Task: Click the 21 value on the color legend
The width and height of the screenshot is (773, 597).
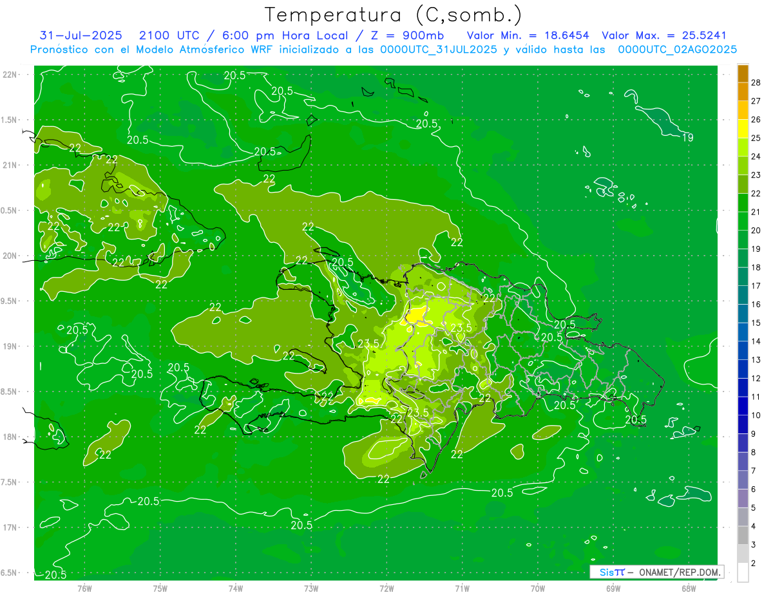Action: click(757, 212)
